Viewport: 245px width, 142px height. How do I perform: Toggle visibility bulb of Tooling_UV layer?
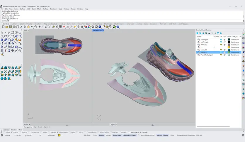(221, 40)
